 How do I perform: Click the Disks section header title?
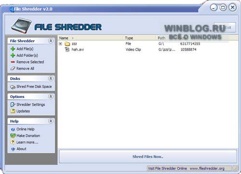pyautogui.click(x=15, y=79)
